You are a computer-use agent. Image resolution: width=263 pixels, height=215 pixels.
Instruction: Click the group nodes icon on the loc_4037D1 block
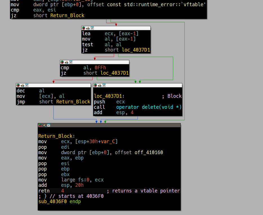point(104,85)
